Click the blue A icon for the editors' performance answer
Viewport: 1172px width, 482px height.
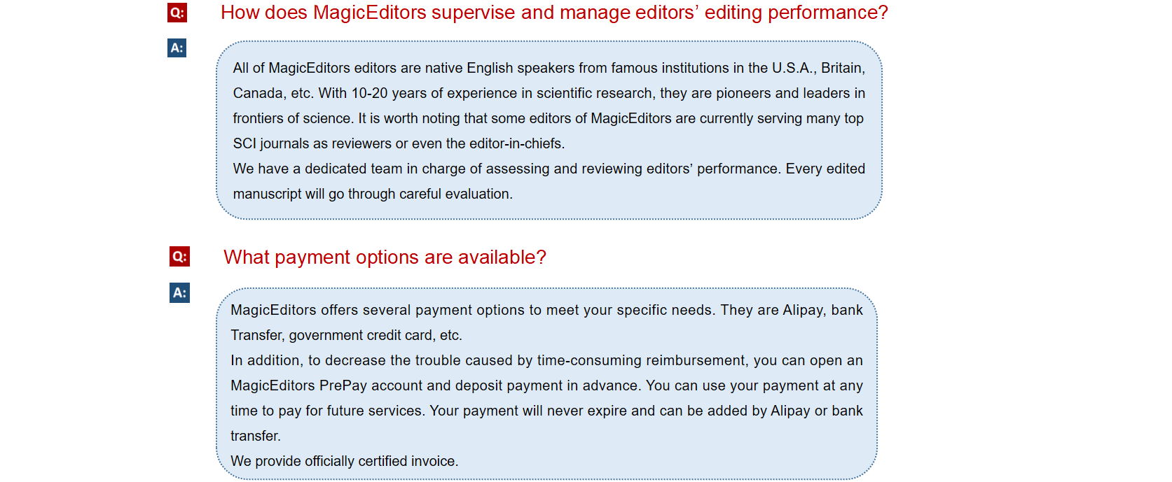(x=177, y=48)
